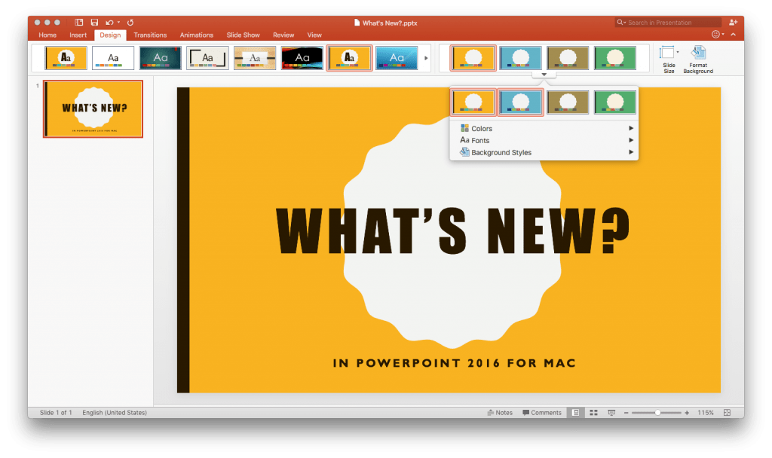Choose orange variant in ribbon
The height and width of the screenshot is (458, 772).
coord(473,58)
